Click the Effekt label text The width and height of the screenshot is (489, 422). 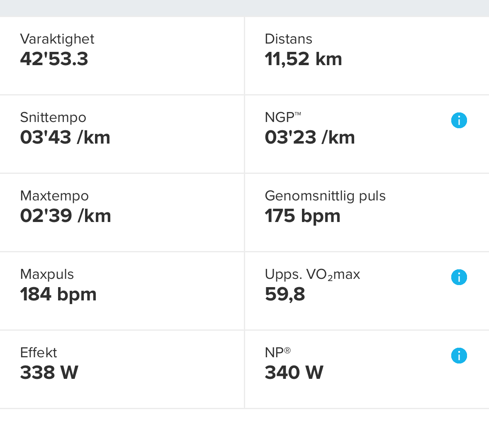(38, 353)
